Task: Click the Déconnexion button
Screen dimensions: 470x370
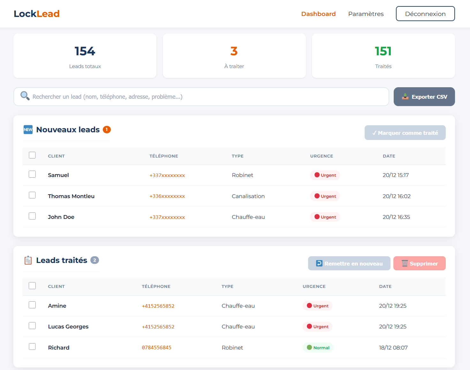Action: click(425, 14)
